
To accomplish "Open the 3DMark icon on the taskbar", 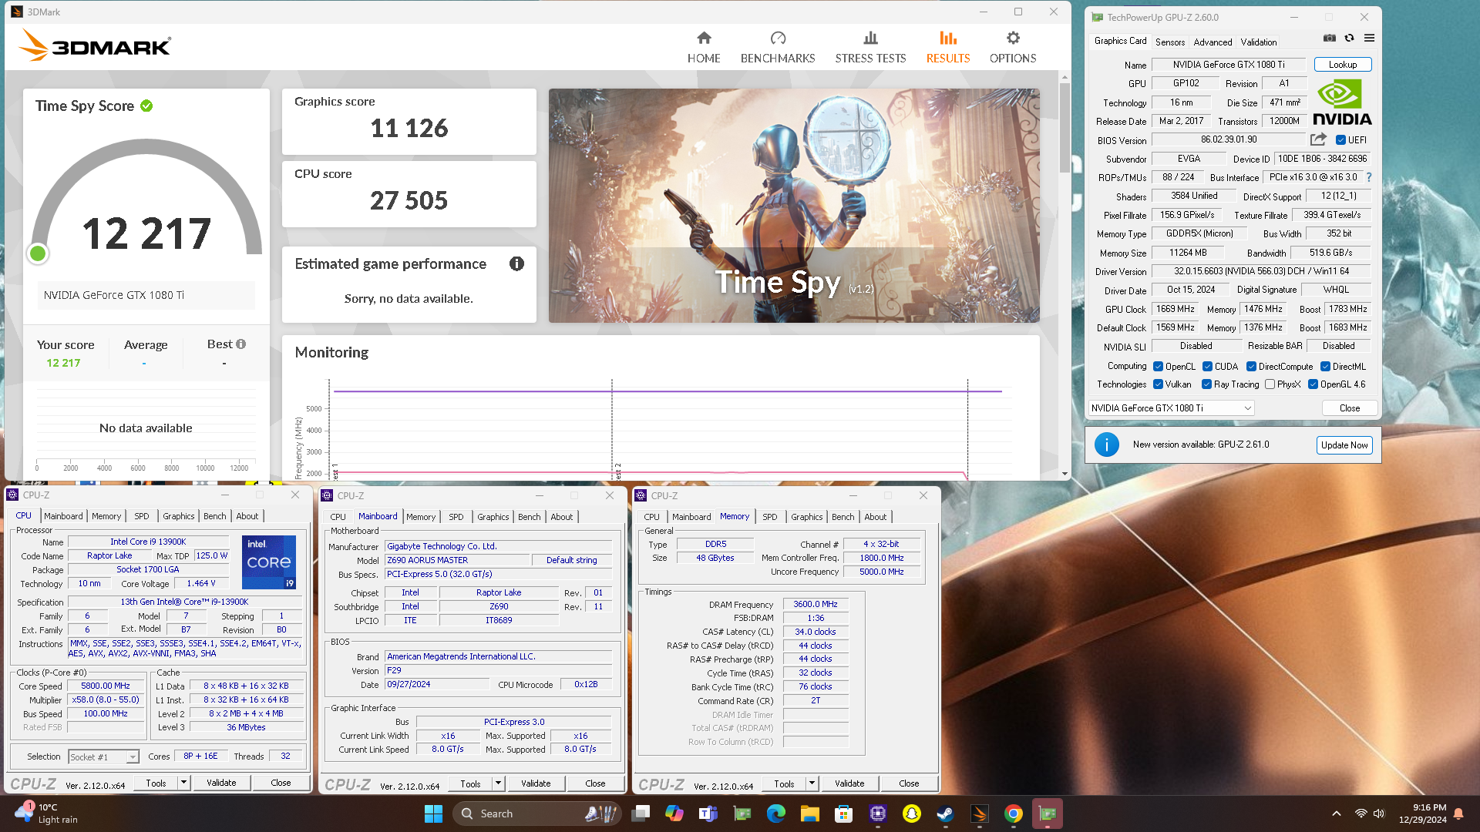I will (979, 814).
